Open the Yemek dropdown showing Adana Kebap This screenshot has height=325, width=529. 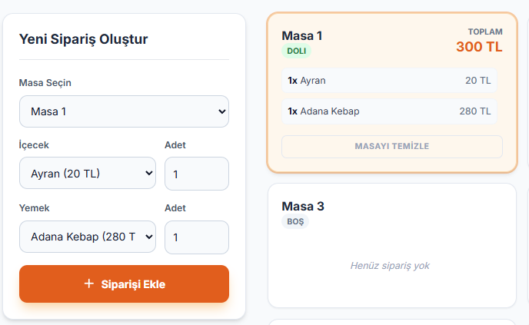[88, 237]
